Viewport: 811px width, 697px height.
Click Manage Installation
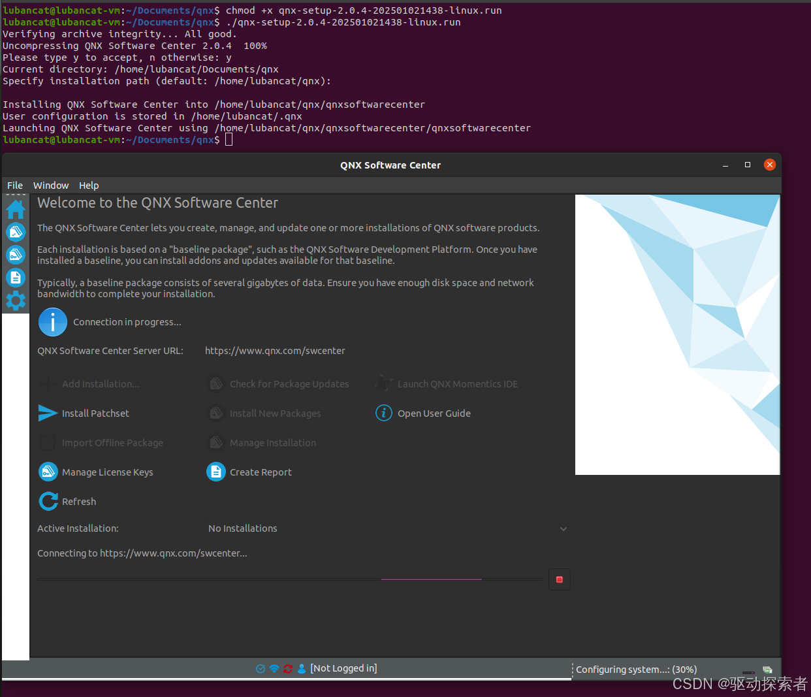(262, 443)
